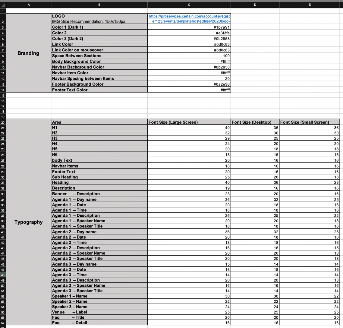Select the #e3f3fa color value cell
343x328 pixels.
[189, 33]
